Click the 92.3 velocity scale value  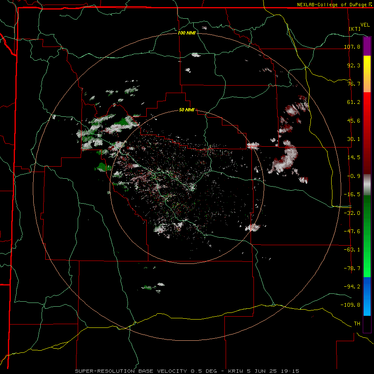(354, 65)
